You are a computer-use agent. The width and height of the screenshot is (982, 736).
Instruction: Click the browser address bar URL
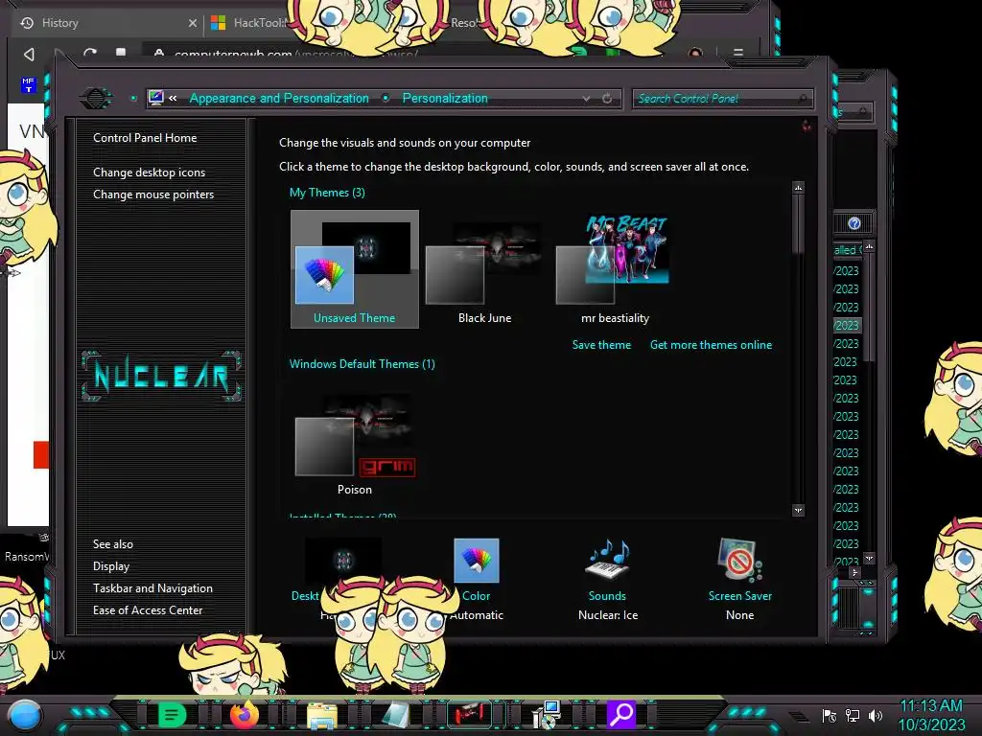(x=295, y=55)
